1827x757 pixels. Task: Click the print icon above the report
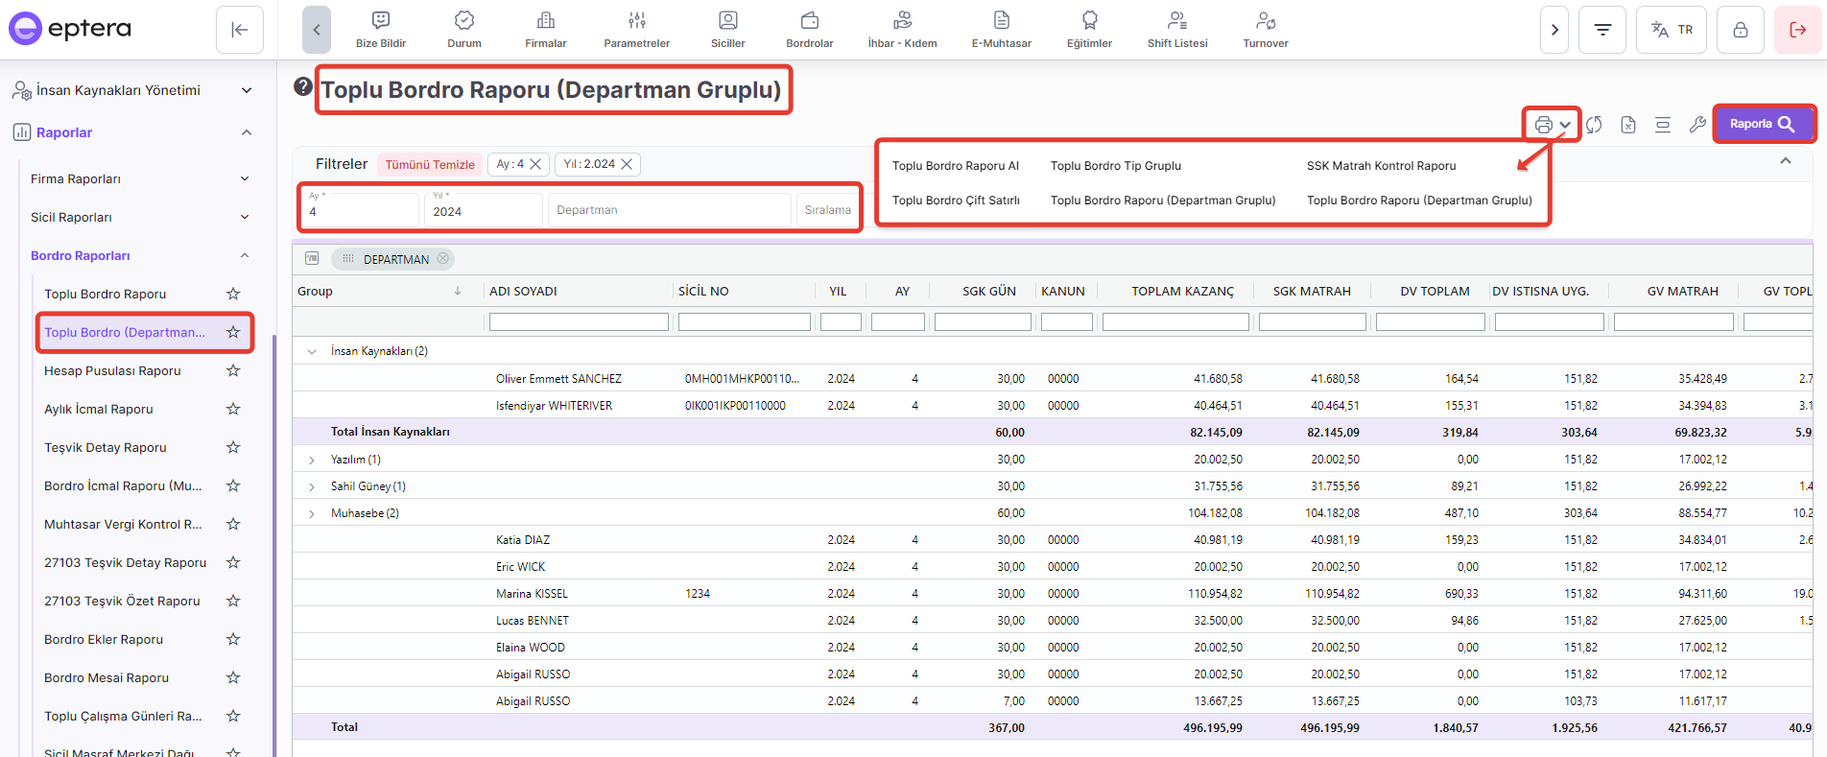[x=1543, y=125]
